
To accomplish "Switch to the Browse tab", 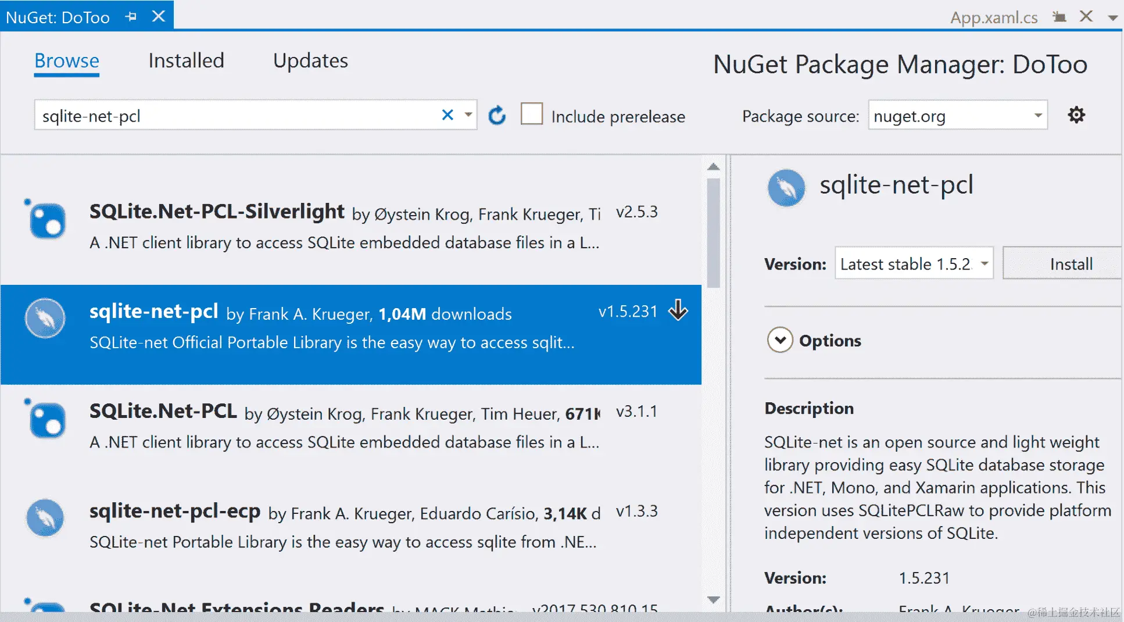I will pos(67,61).
